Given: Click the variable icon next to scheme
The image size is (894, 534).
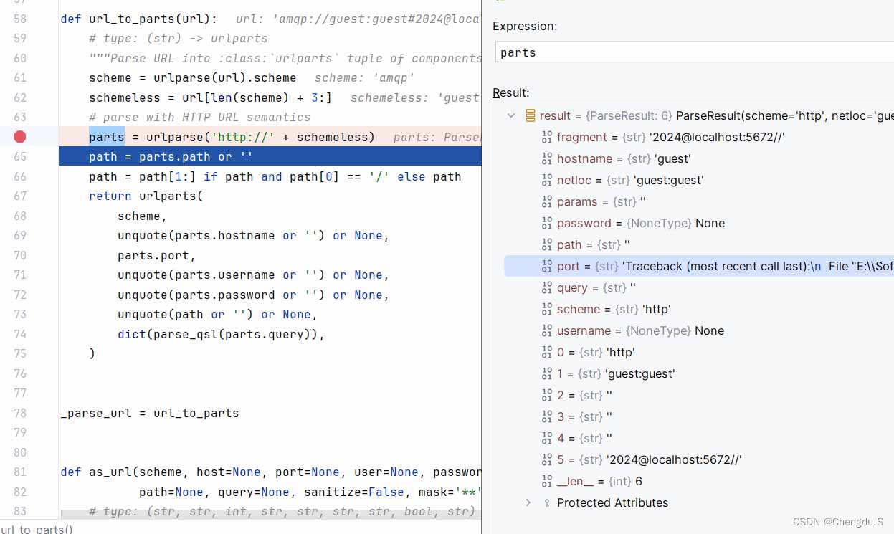Looking at the screenshot, I should point(547,309).
